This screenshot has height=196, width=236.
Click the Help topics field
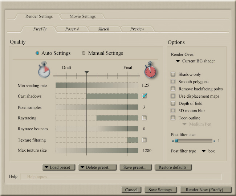pyautogui.click(x=121, y=177)
